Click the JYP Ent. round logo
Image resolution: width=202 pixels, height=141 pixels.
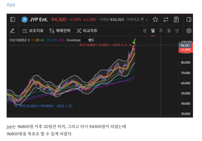tap(25, 20)
